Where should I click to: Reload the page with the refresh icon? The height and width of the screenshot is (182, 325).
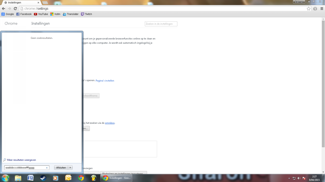coord(15,9)
